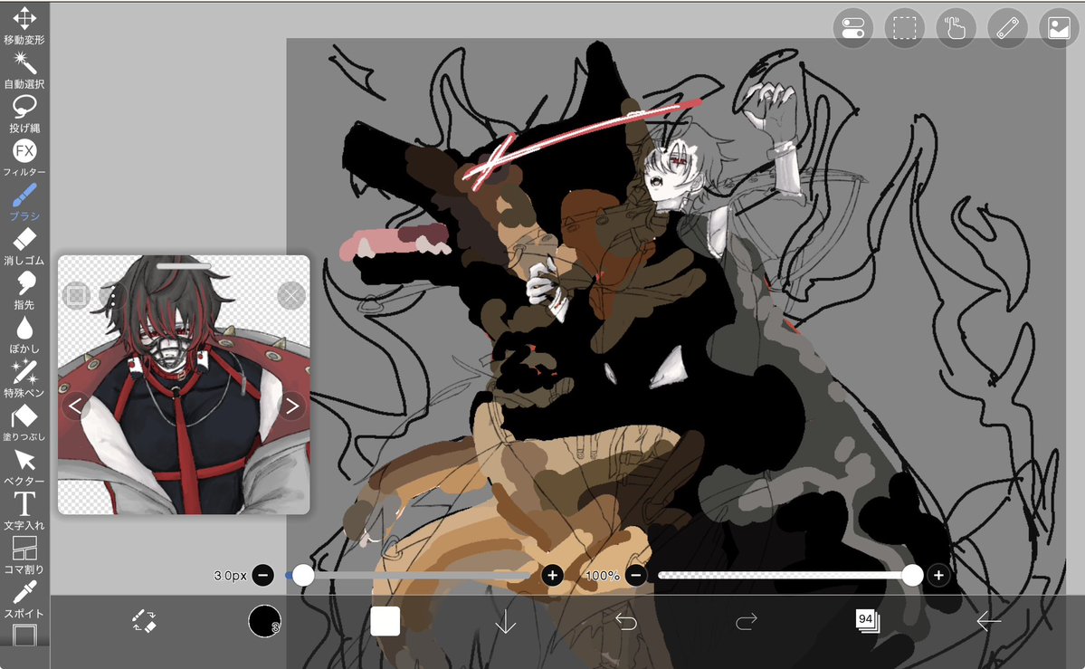Open the selection area menu icon
This screenshot has width=1085, height=669.
[904, 28]
